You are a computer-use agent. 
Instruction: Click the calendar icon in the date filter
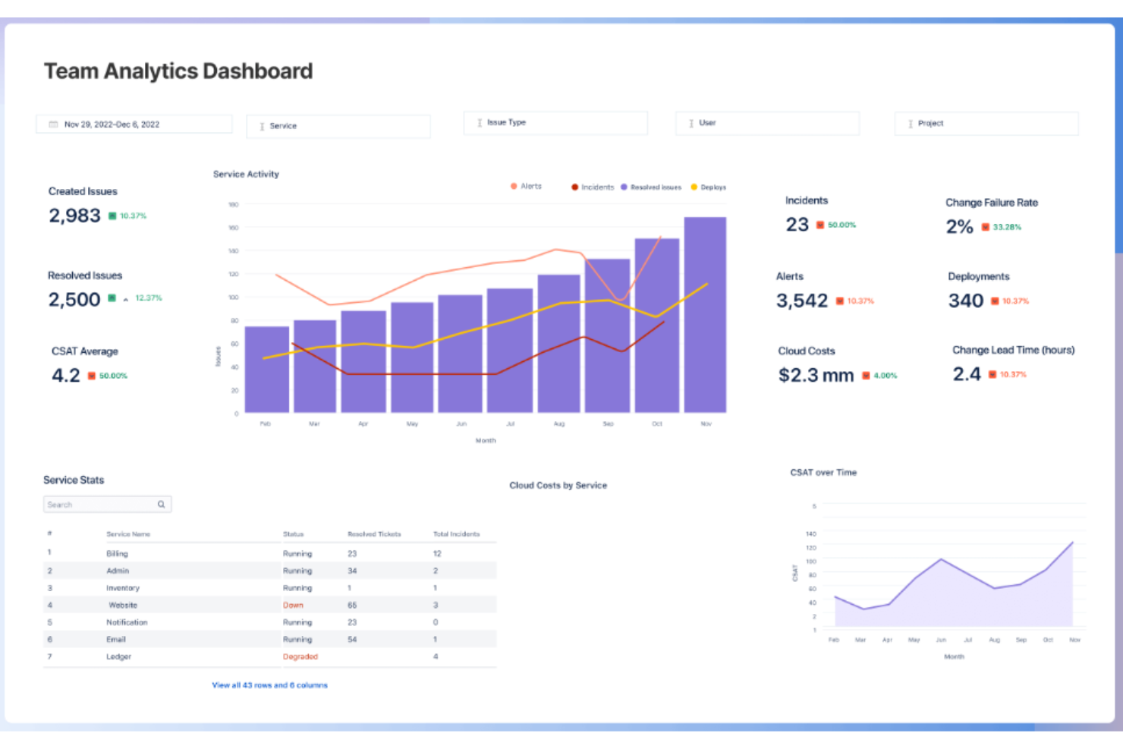(x=52, y=123)
